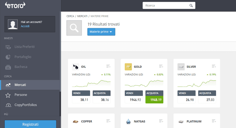Image resolution: width=236 pixels, height=128 pixels.
Task: Click the NATGAS flame drop icon
Action: tap(128, 121)
